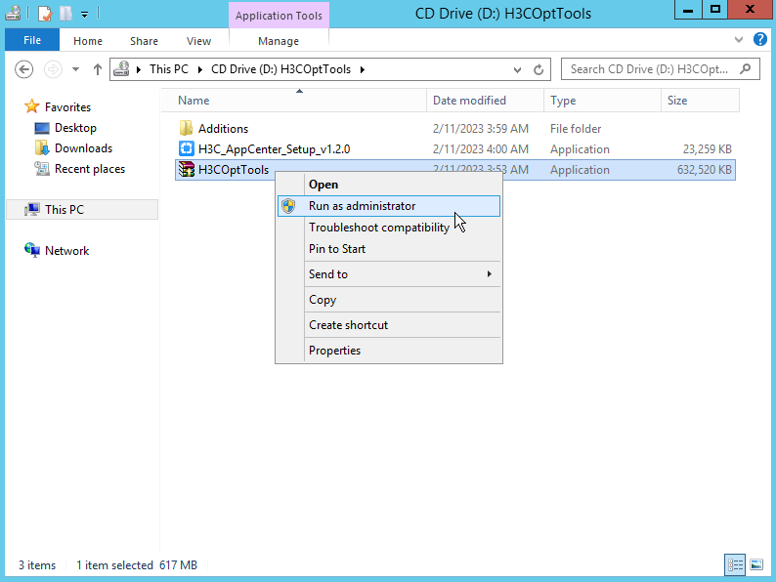
Task: Open the Send to submenu
Action: pyautogui.click(x=389, y=274)
